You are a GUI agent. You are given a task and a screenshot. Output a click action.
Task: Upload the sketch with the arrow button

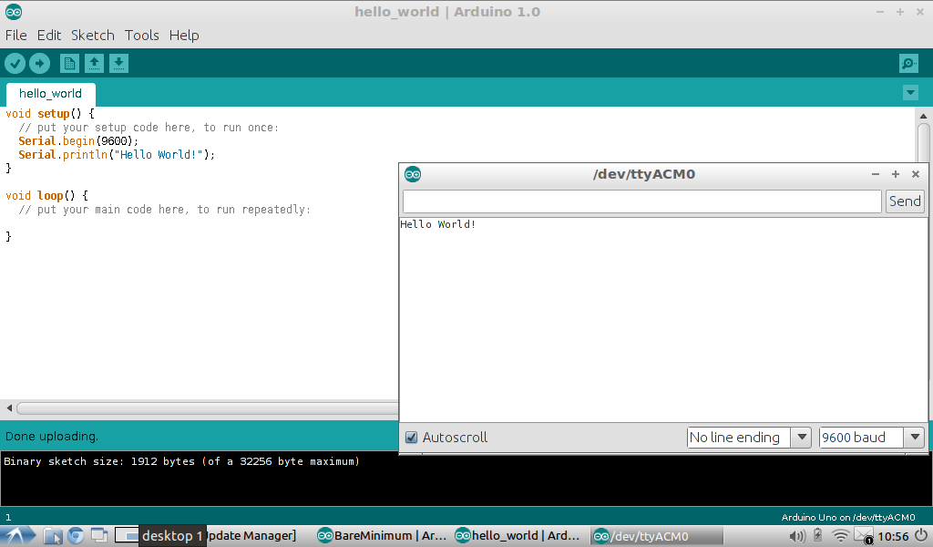[x=39, y=63]
